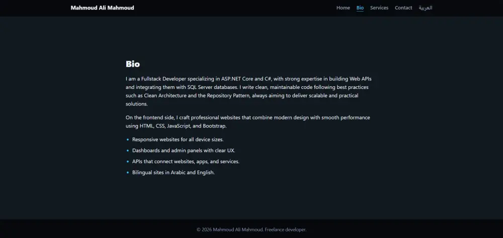This screenshot has width=503, height=238.
Task: Select the Bio navigation link
Action: pos(360,8)
